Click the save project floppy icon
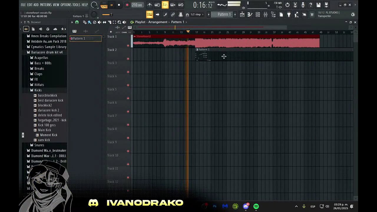The image size is (377, 212). (318, 5)
